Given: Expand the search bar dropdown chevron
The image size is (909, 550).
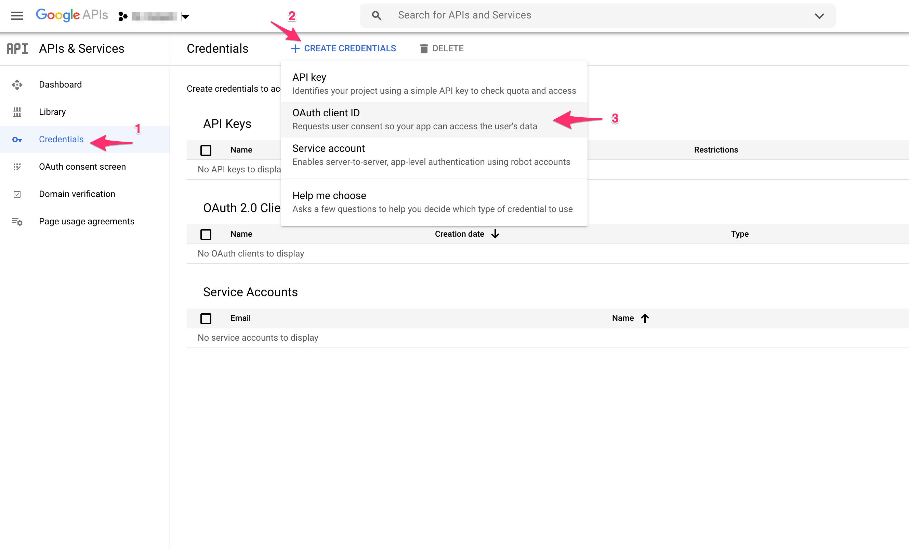Looking at the screenshot, I should [819, 16].
